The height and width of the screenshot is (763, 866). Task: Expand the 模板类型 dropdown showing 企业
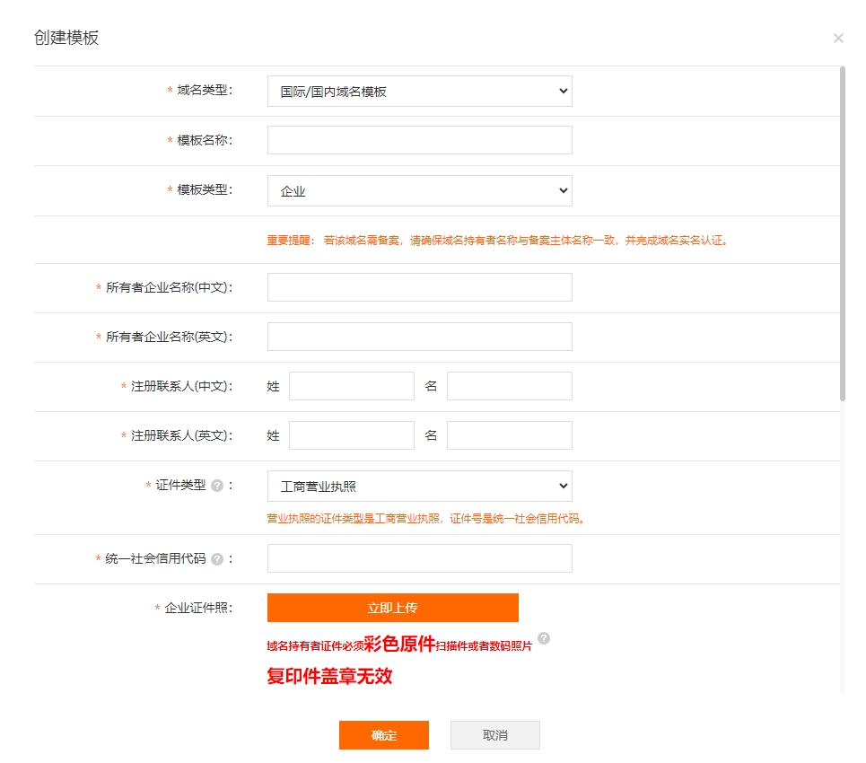coord(419,191)
